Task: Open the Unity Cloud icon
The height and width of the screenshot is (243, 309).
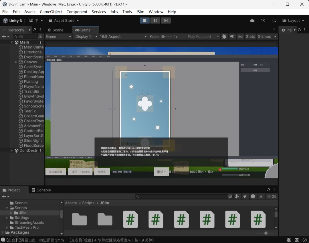Action: pyautogui.click(x=252, y=21)
